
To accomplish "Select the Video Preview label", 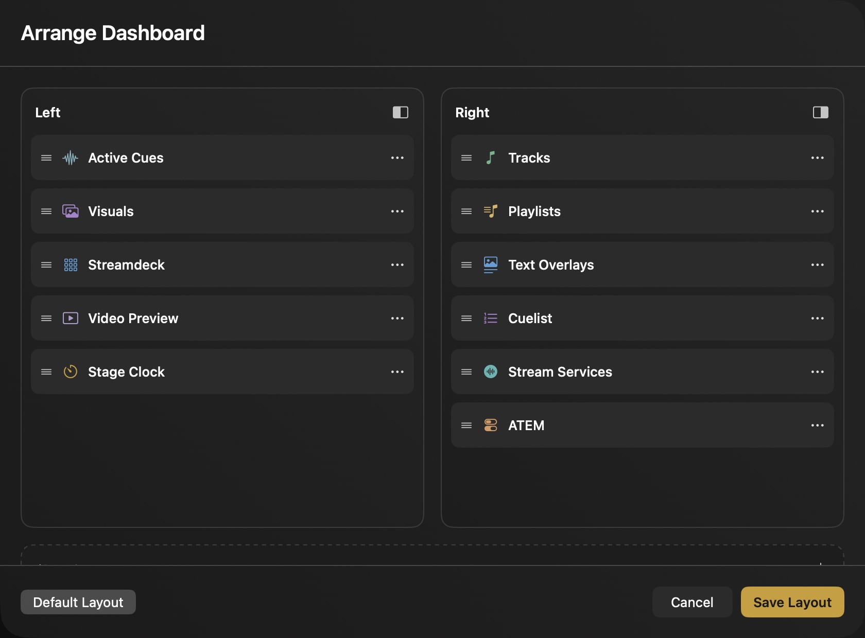I will tap(133, 318).
